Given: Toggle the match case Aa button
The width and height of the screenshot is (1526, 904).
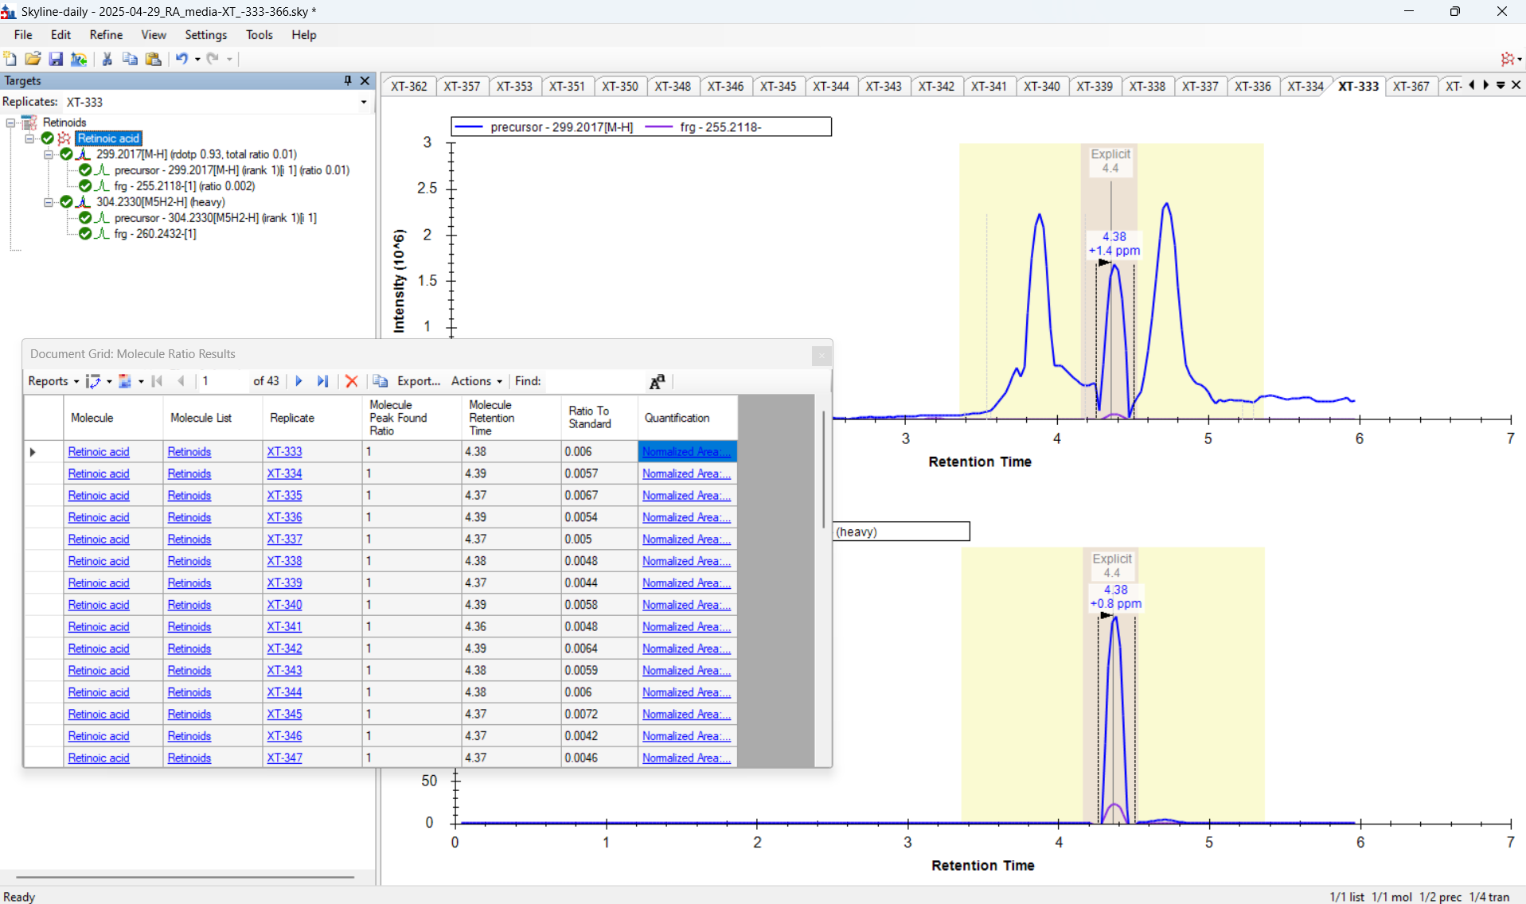Looking at the screenshot, I should click(657, 382).
